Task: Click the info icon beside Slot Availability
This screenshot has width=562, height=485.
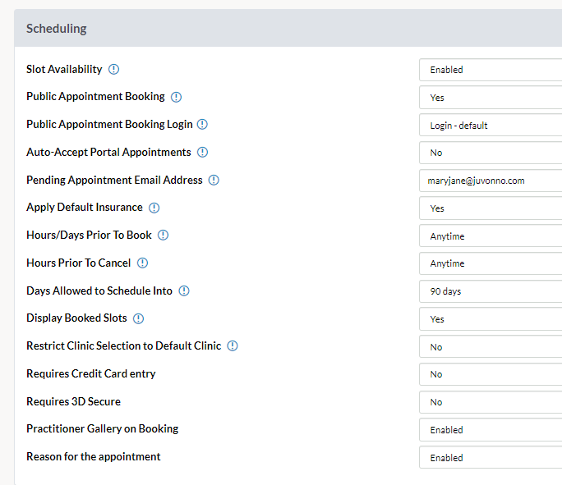Action: pos(113,69)
